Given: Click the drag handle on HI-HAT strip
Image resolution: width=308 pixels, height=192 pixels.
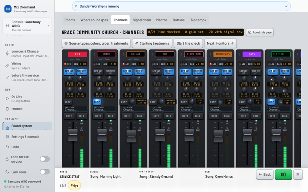Looking at the screenshot, I should pos(123,54).
